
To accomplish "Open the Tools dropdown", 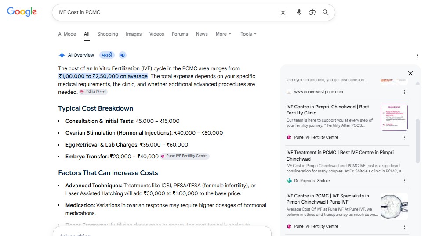I will tap(248, 34).
